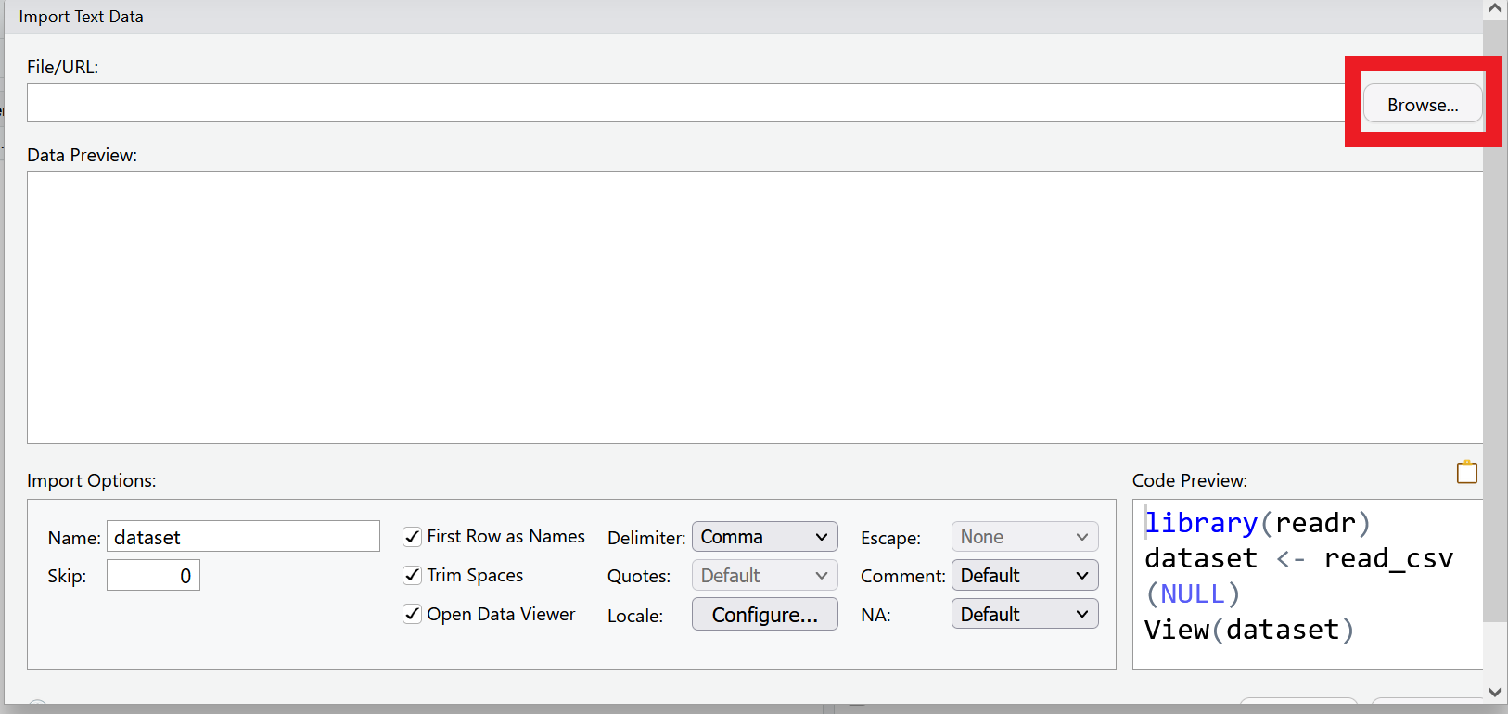Screen dimensions: 1508x714
Task: Expand the Comment dropdown
Action: pyautogui.click(x=1024, y=576)
